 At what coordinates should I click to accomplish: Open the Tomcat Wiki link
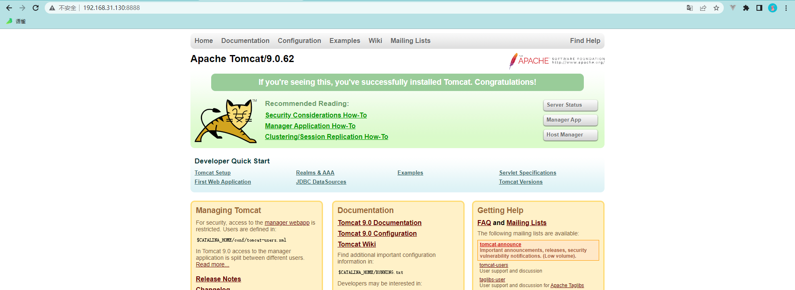(x=357, y=244)
